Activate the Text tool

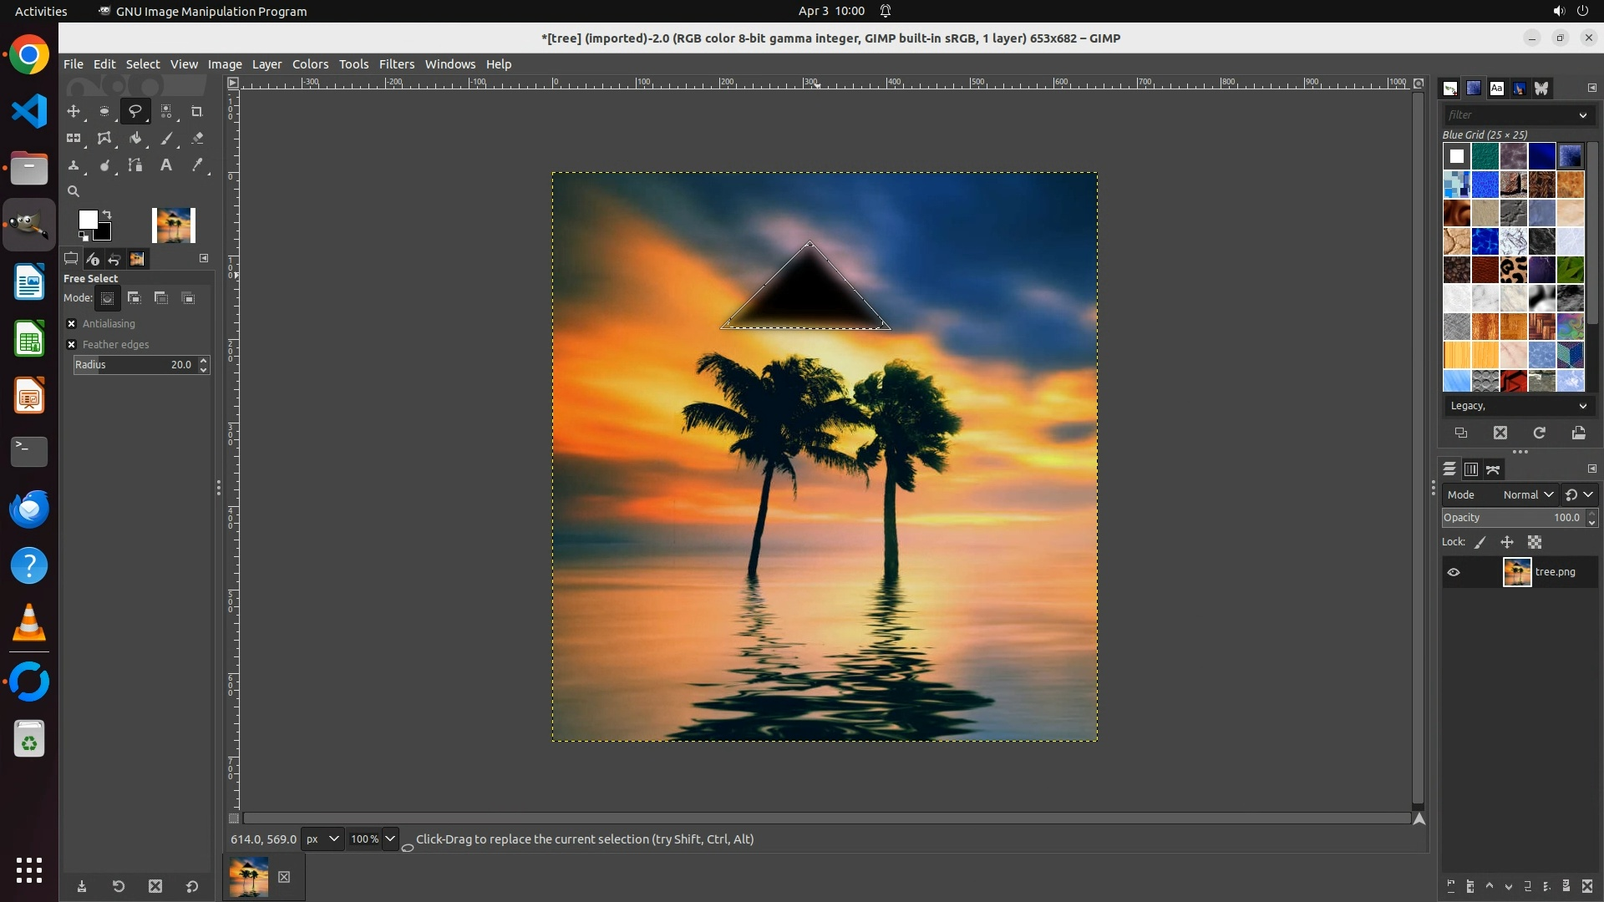(x=166, y=165)
